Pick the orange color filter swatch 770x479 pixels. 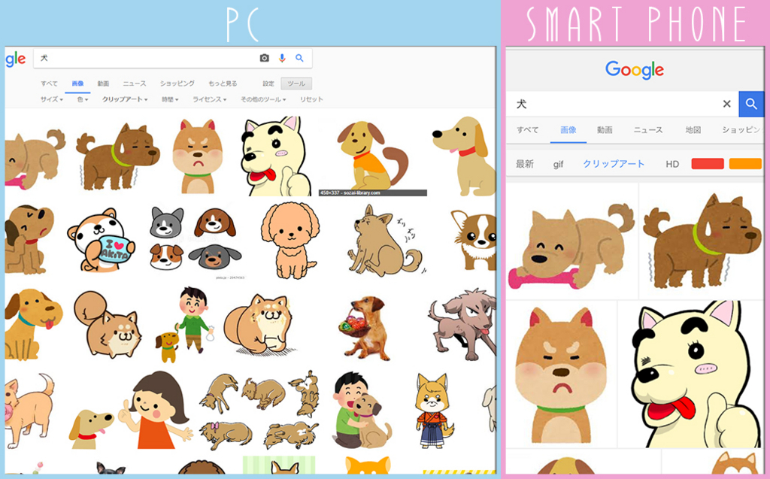745,164
